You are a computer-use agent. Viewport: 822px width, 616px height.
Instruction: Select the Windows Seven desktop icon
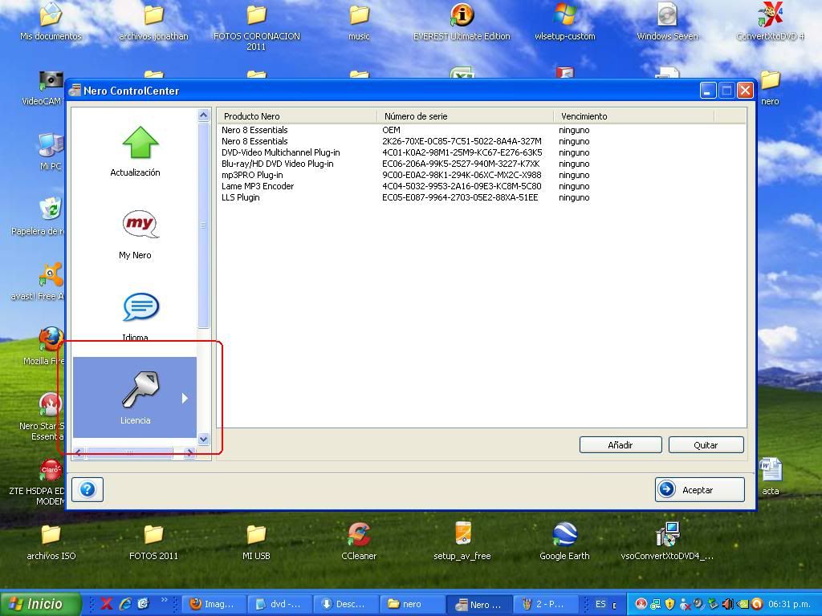(667, 22)
